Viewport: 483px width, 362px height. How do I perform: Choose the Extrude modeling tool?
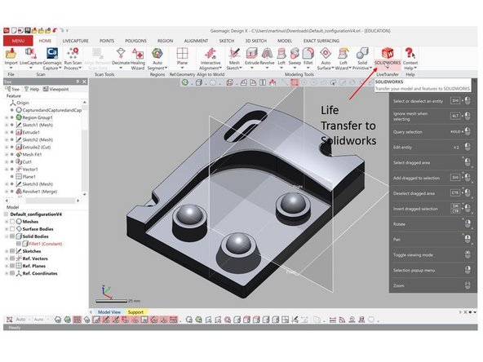pyautogui.click(x=251, y=54)
